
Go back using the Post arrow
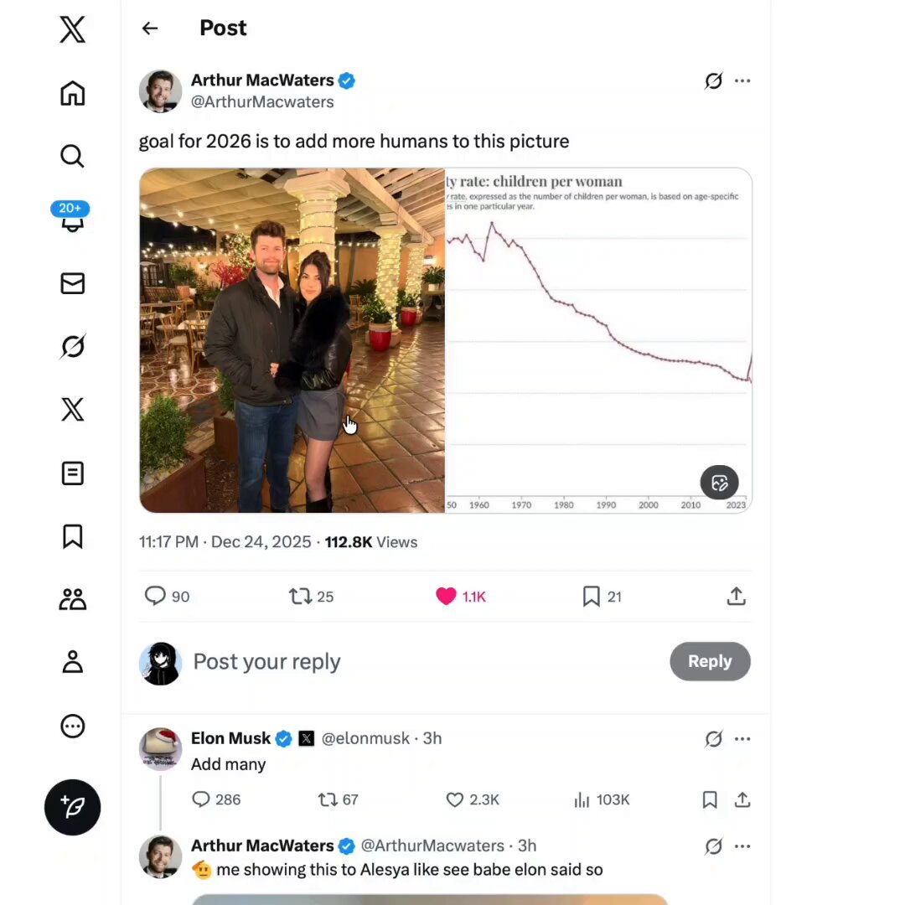pyautogui.click(x=150, y=28)
